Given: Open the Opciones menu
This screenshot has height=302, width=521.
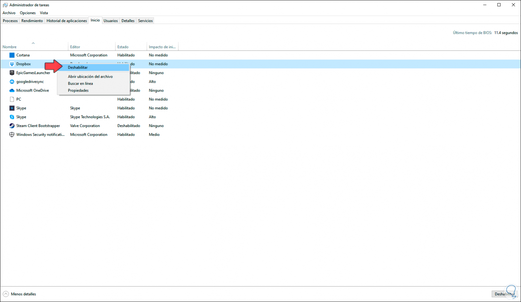Looking at the screenshot, I should click(27, 13).
